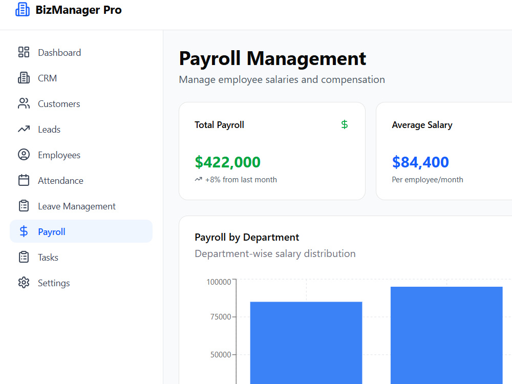This screenshot has height=384, width=512.
Task: Click 'Manage employee salaries and compensation' subtitle
Action: [282, 80]
